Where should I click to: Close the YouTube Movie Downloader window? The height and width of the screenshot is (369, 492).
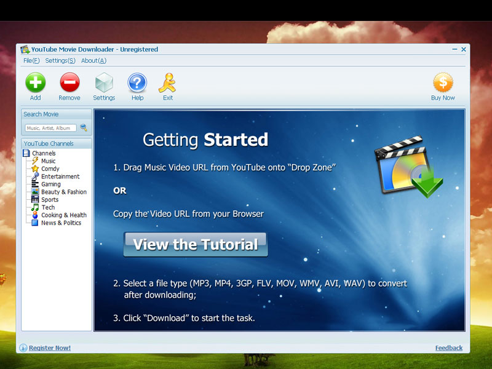pos(464,49)
